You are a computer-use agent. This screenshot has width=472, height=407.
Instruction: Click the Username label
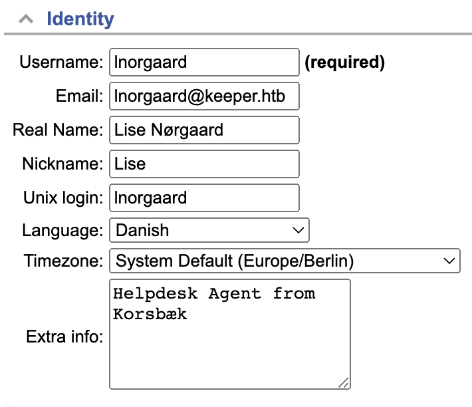pyautogui.click(x=61, y=62)
